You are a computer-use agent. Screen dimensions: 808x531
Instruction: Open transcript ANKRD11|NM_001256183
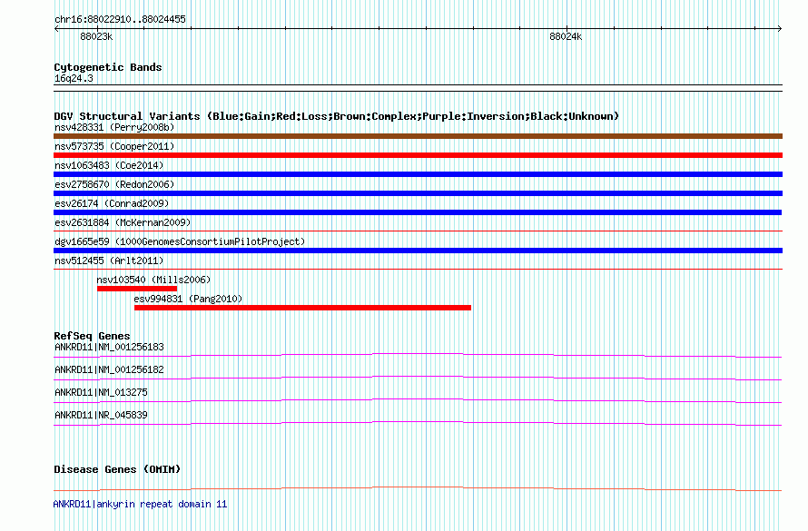tap(109, 347)
